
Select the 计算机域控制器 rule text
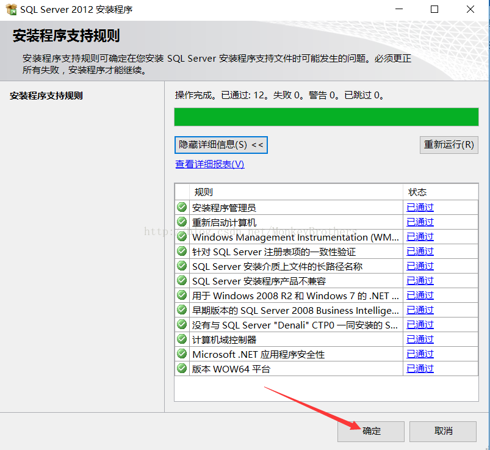[224, 339]
